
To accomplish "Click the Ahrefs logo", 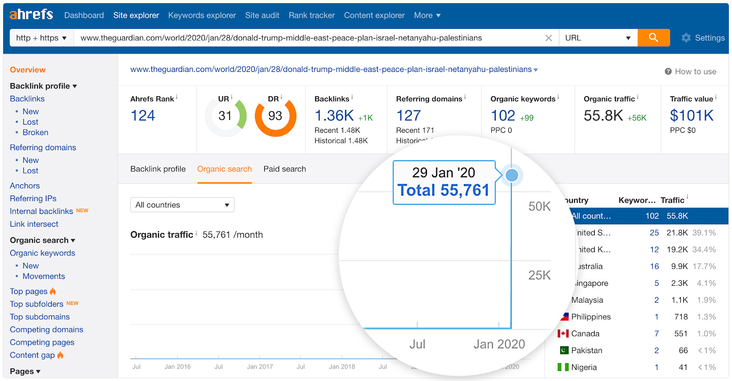I will click(31, 15).
